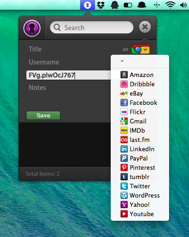Click the password manager menu bar icon

(88, 5)
